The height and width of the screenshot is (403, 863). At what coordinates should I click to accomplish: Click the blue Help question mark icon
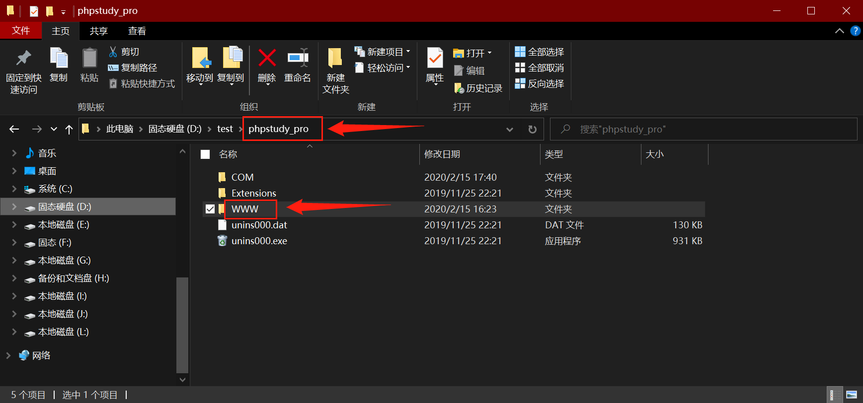click(856, 31)
